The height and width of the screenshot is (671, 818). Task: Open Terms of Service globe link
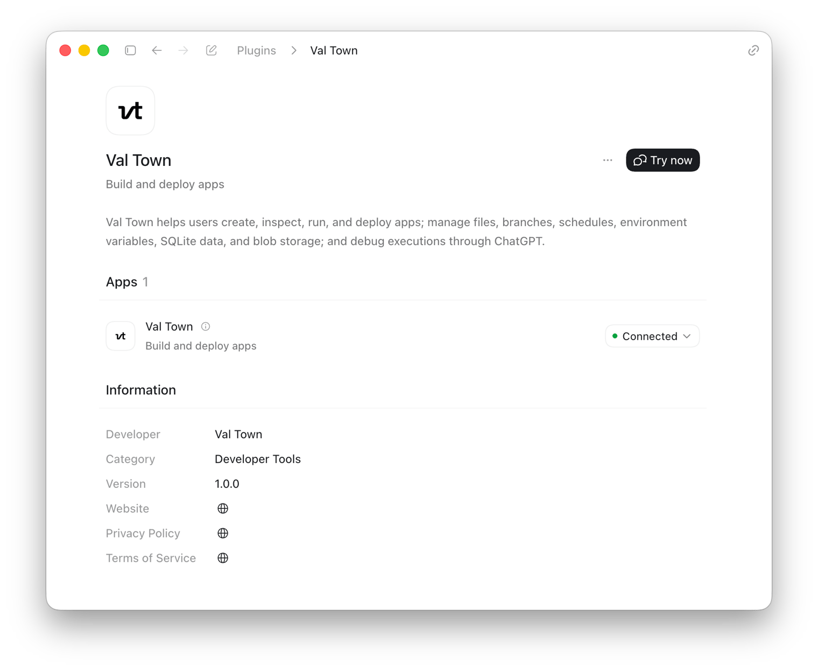(223, 558)
